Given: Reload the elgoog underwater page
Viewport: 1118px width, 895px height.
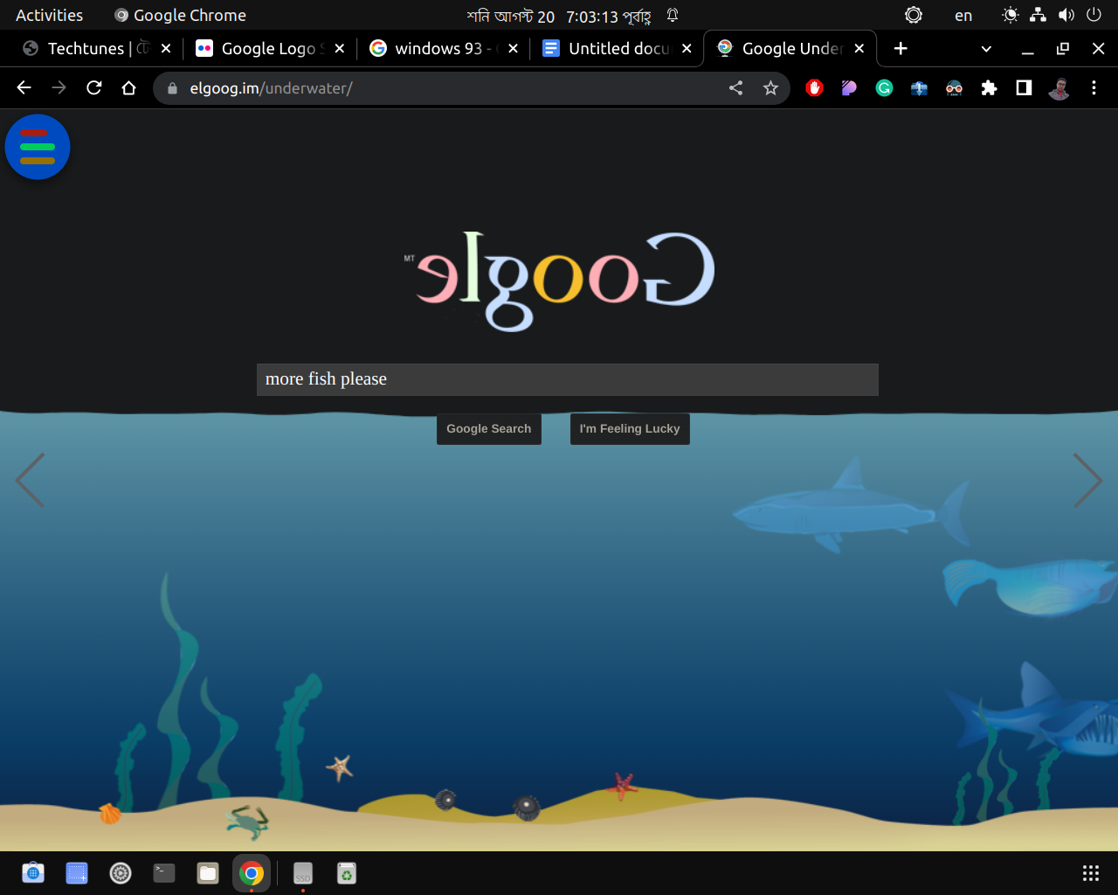Looking at the screenshot, I should [x=94, y=87].
